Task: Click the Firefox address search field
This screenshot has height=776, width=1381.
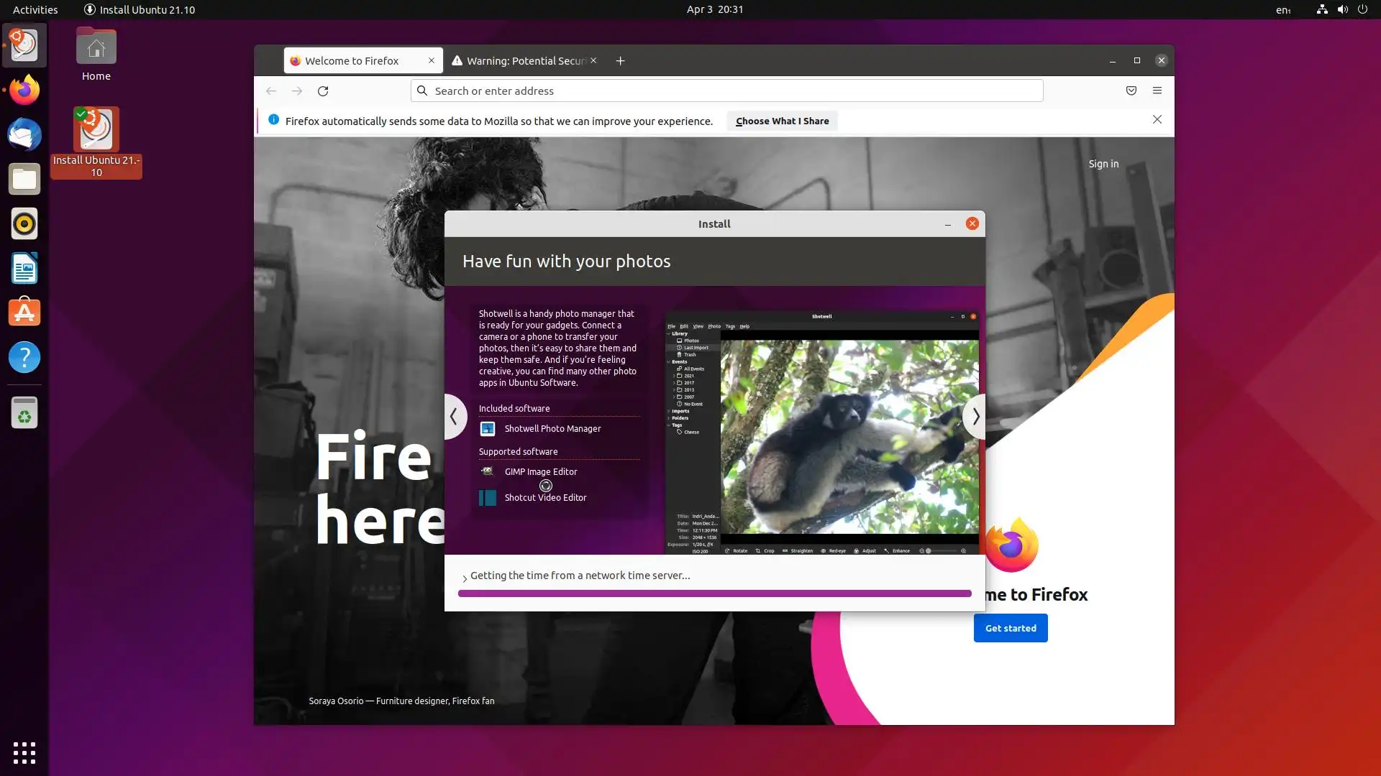Action: tap(726, 91)
